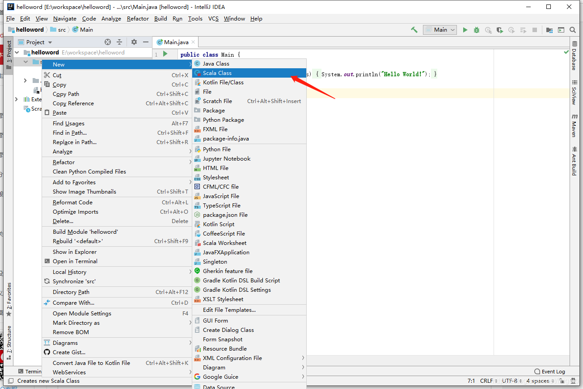The image size is (583, 389).
Task: Select Gradle Kotlin DSL Build Script
Action: [x=249, y=281]
